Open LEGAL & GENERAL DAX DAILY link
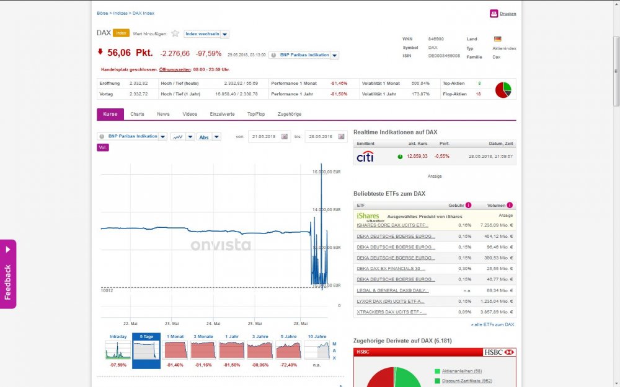The width and height of the screenshot is (620, 387). click(392, 290)
